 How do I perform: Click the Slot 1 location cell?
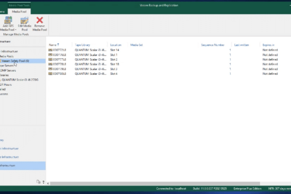click(113, 55)
